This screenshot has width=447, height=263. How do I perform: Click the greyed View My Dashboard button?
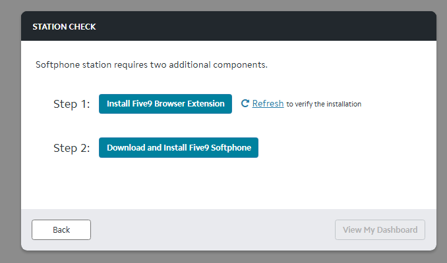[380, 229]
